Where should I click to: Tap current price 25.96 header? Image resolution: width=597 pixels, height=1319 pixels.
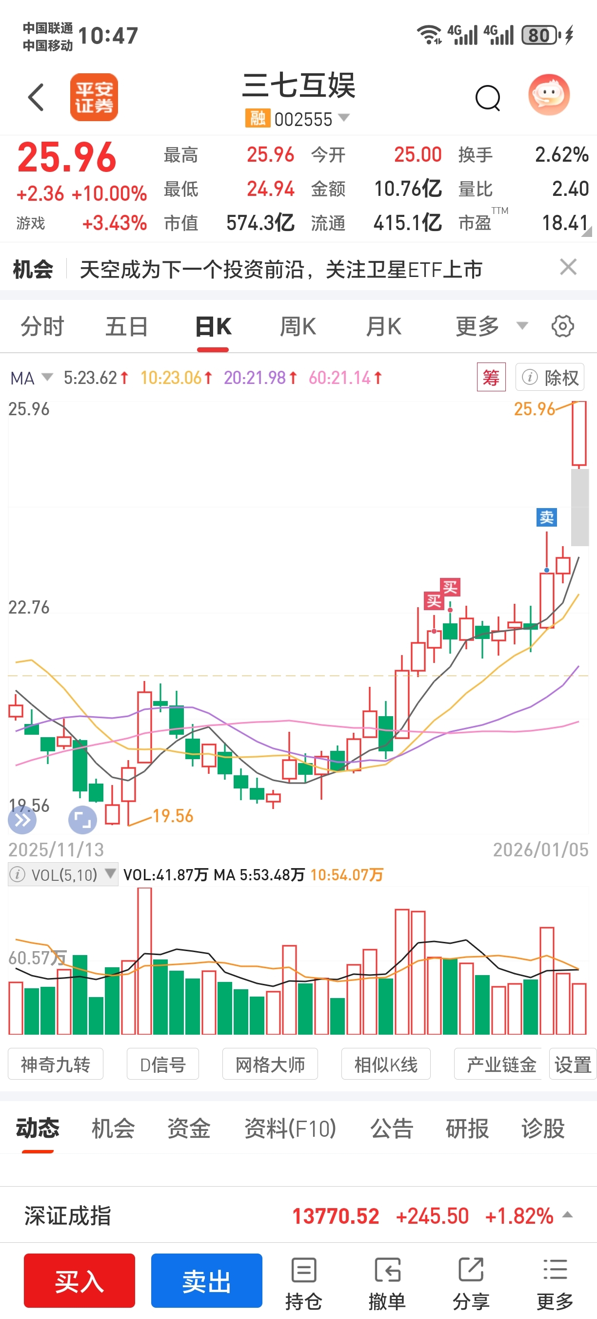coord(67,157)
